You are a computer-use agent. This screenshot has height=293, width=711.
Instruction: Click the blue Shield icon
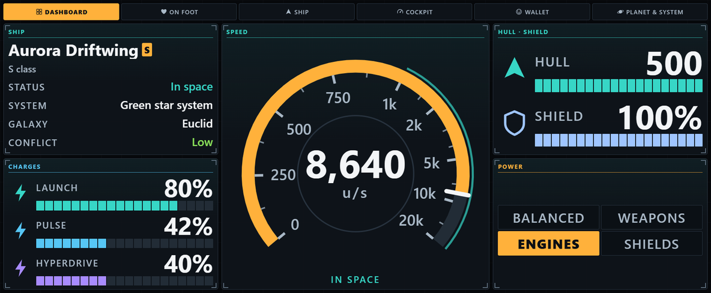click(x=515, y=122)
